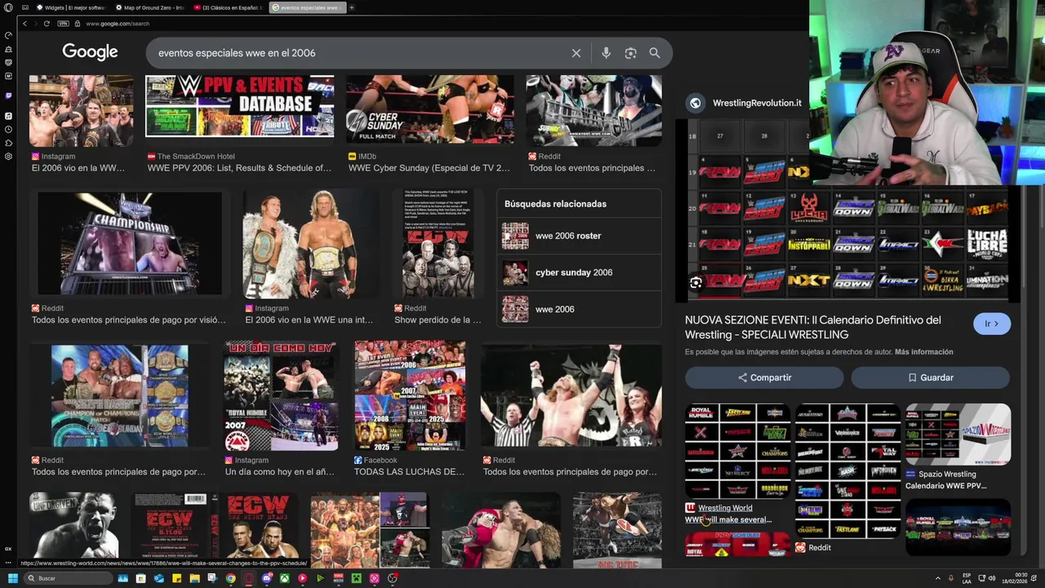Image resolution: width=1045 pixels, height=588 pixels.
Task: Open the Google logo homepage link
Action: coord(90,52)
